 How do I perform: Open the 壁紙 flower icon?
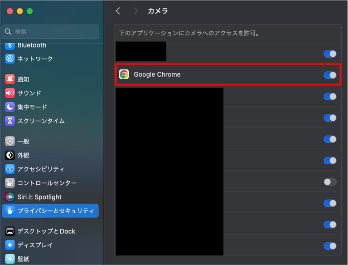pos(10,259)
